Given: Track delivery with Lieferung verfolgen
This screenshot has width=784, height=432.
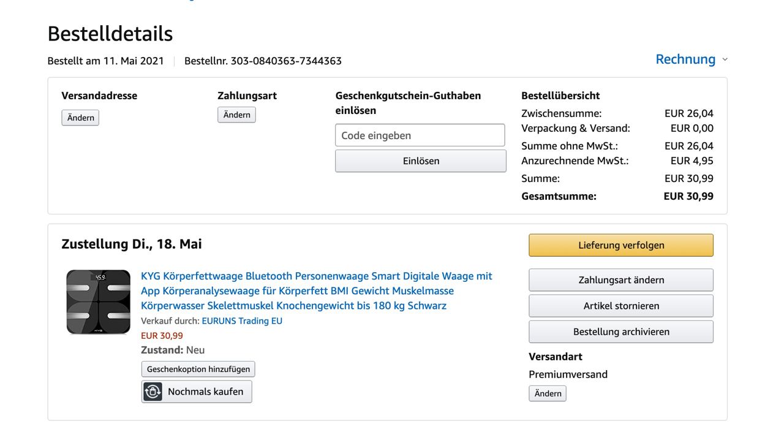Looking at the screenshot, I should point(621,245).
